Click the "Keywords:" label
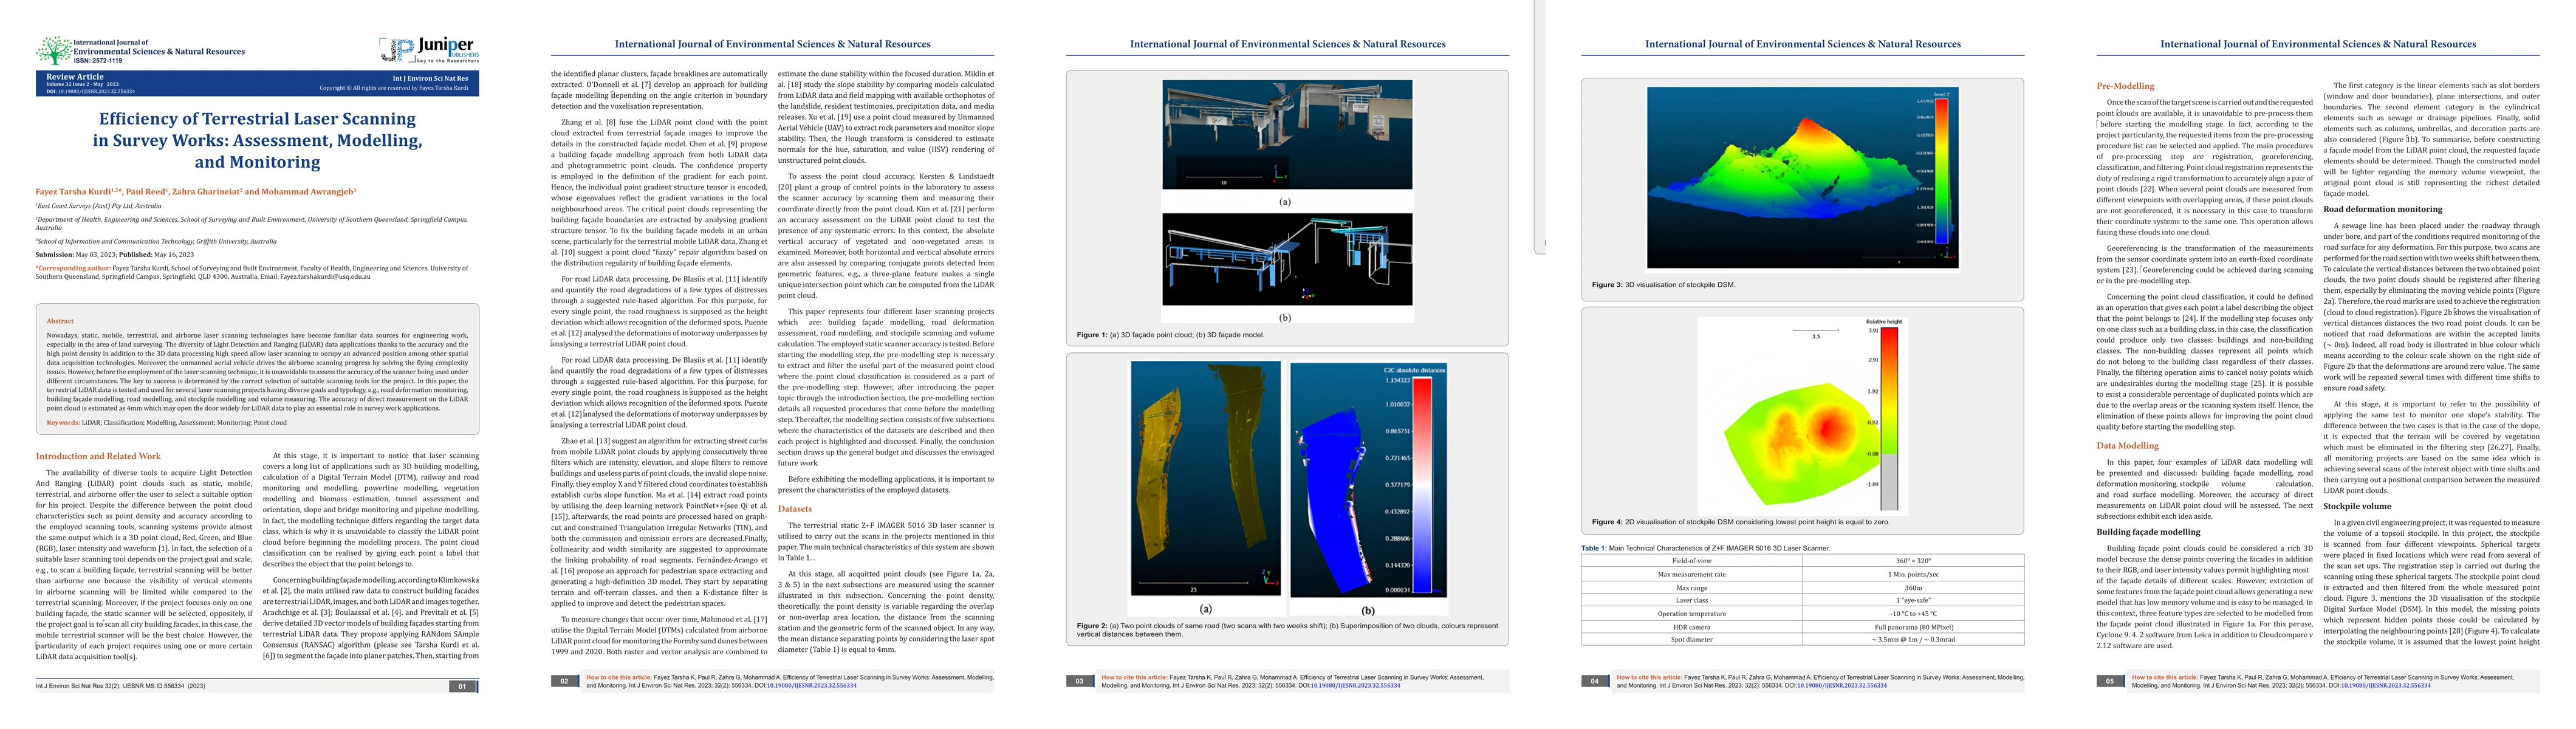This screenshot has width=2576, height=729. pyautogui.click(x=63, y=422)
